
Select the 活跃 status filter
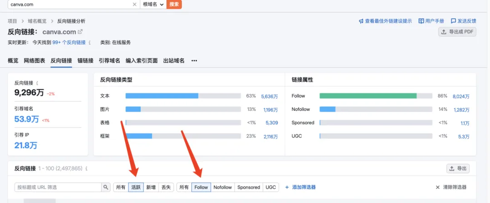pos(136,188)
